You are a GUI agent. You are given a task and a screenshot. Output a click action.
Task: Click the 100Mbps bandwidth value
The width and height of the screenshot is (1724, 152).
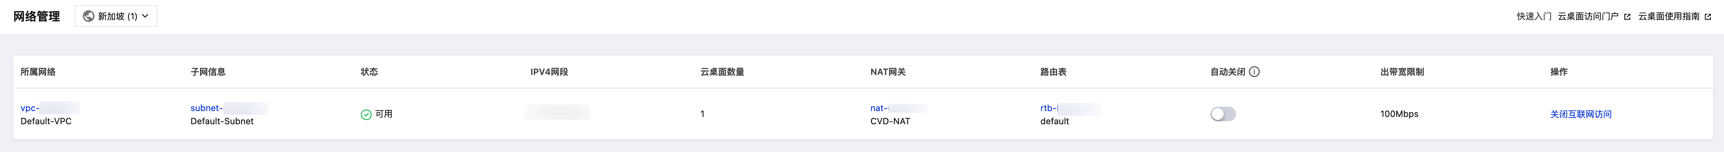[1399, 114]
